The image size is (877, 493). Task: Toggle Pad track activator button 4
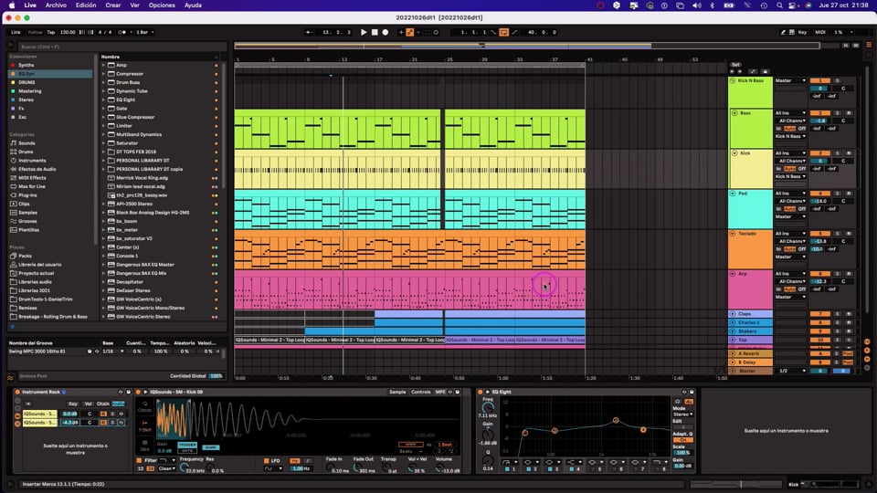coord(820,194)
